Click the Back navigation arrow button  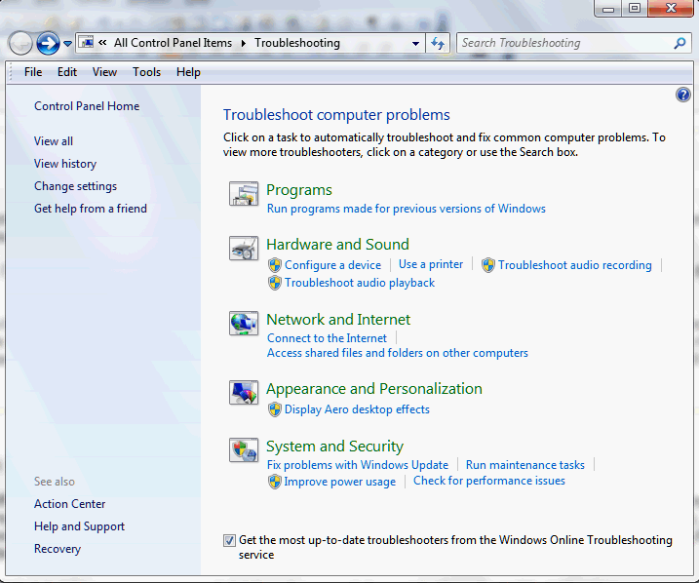coord(20,43)
